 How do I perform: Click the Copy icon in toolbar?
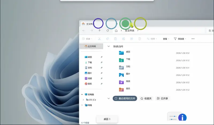tap(108, 39)
